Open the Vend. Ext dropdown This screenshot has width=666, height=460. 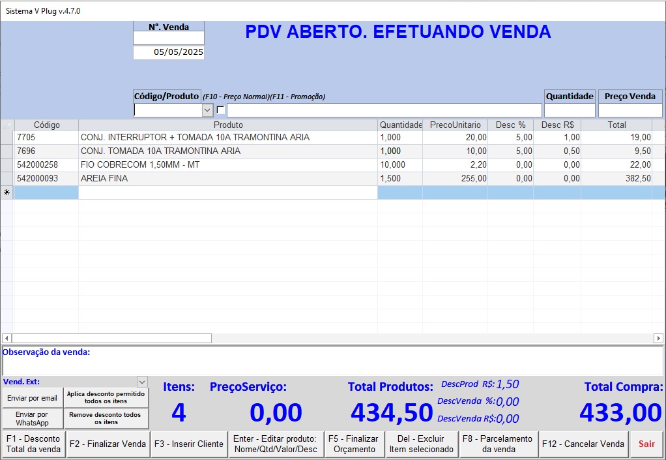click(x=142, y=382)
